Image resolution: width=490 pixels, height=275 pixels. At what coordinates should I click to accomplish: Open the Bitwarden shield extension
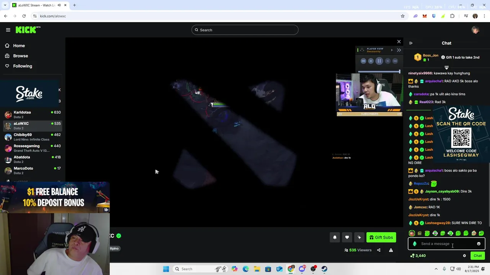pos(434,16)
